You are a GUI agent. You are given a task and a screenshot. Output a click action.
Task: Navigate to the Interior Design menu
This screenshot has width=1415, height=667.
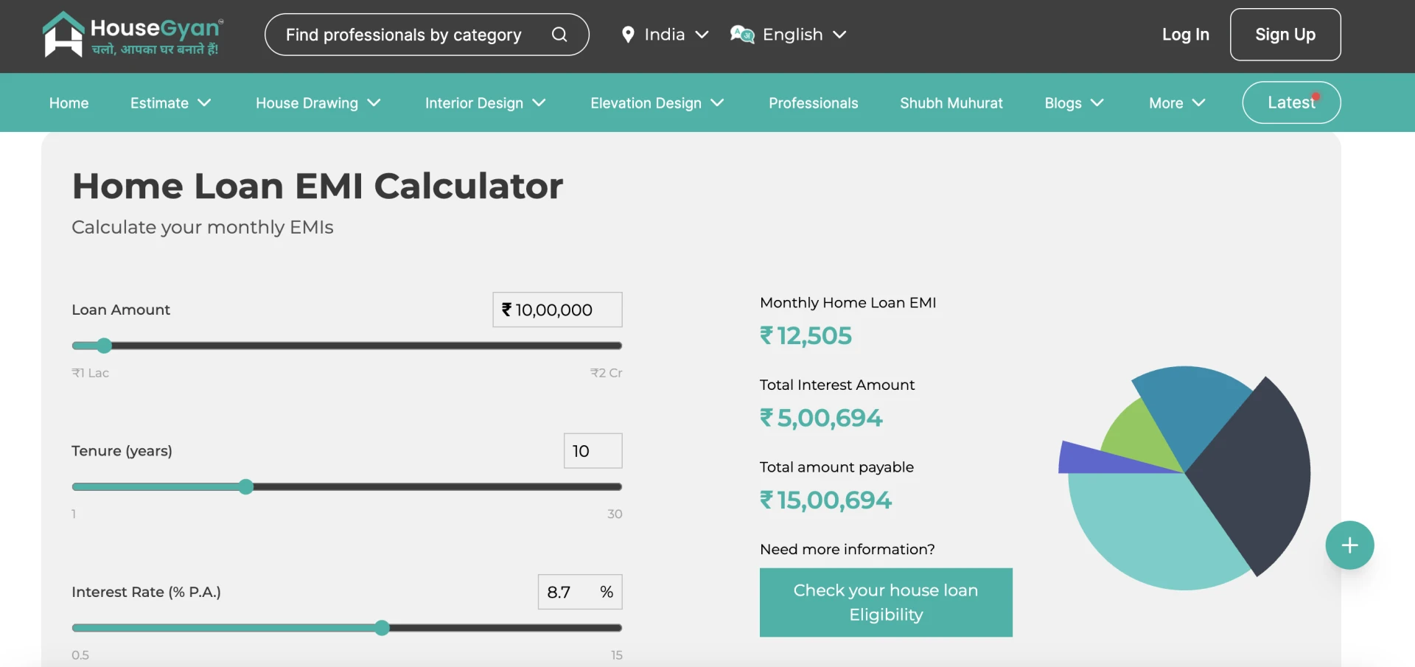pos(484,103)
